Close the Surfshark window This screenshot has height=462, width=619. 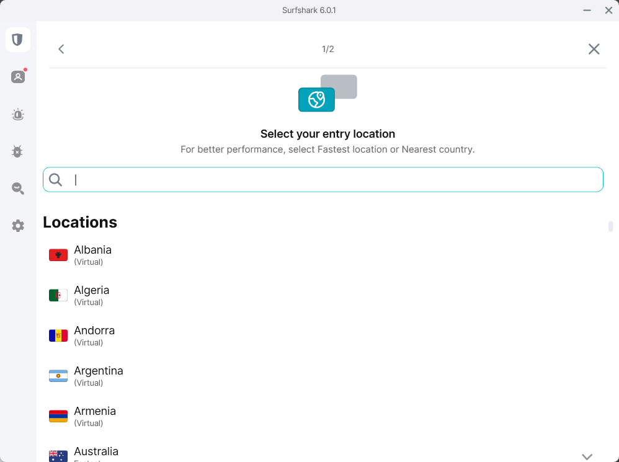tap(608, 11)
